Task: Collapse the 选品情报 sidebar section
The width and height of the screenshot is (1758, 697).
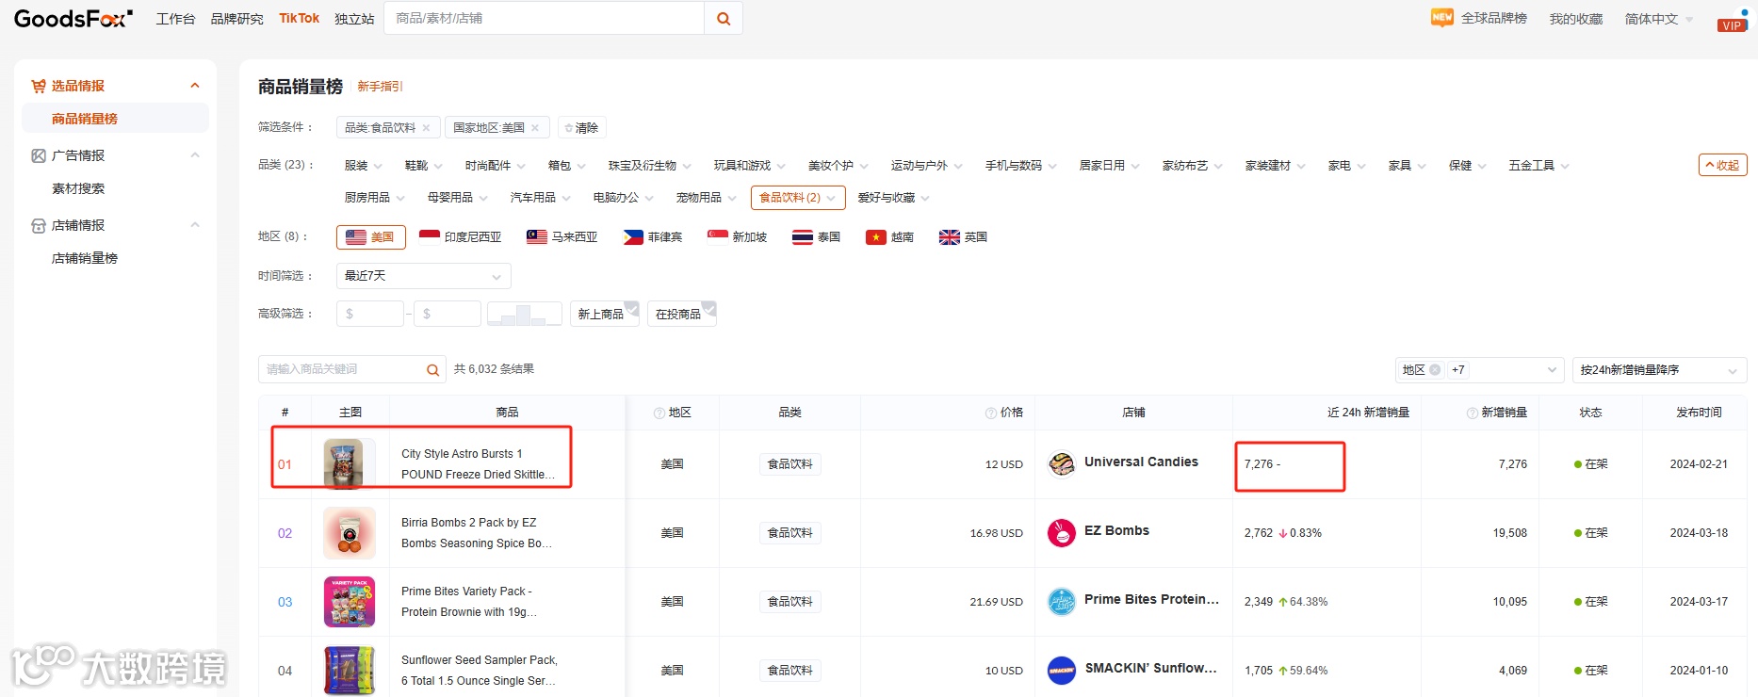Action: 195,86
